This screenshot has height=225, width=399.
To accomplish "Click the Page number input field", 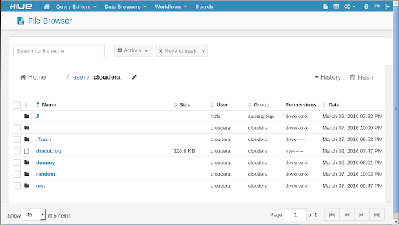I will tap(295, 215).
